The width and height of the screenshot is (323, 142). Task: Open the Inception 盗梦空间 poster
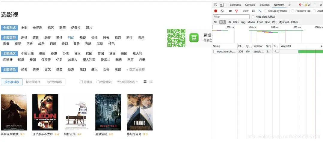coord(108,112)
